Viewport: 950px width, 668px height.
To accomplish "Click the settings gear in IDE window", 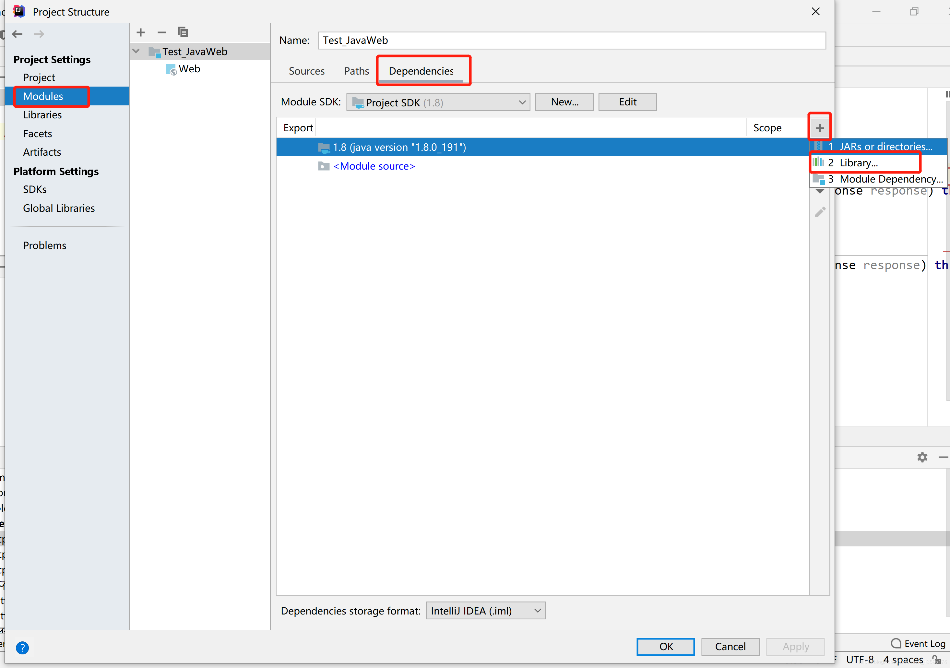I will (x=922, y=457).
